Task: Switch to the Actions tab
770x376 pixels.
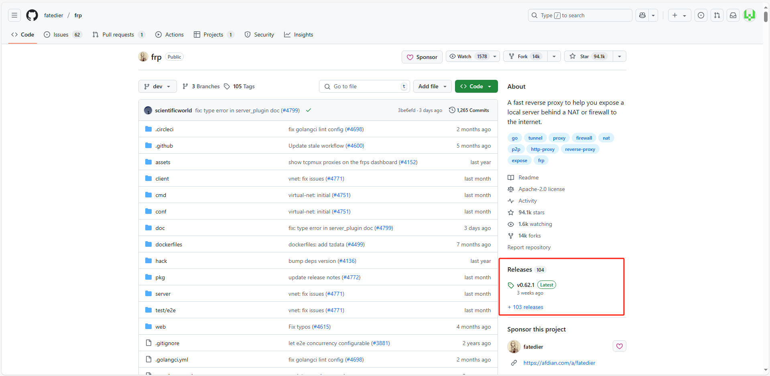Action: point(170,35)
